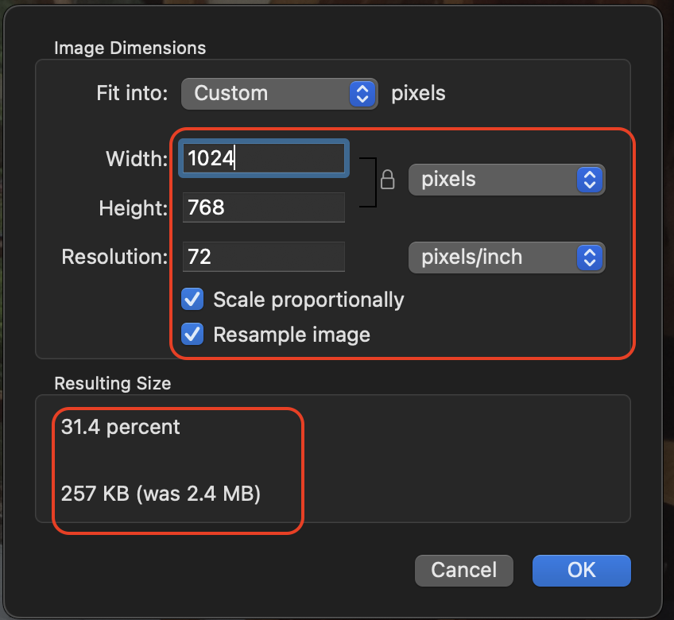Uncheck the Resample image checkbox
674x620 pixels.
click(192, 334)
